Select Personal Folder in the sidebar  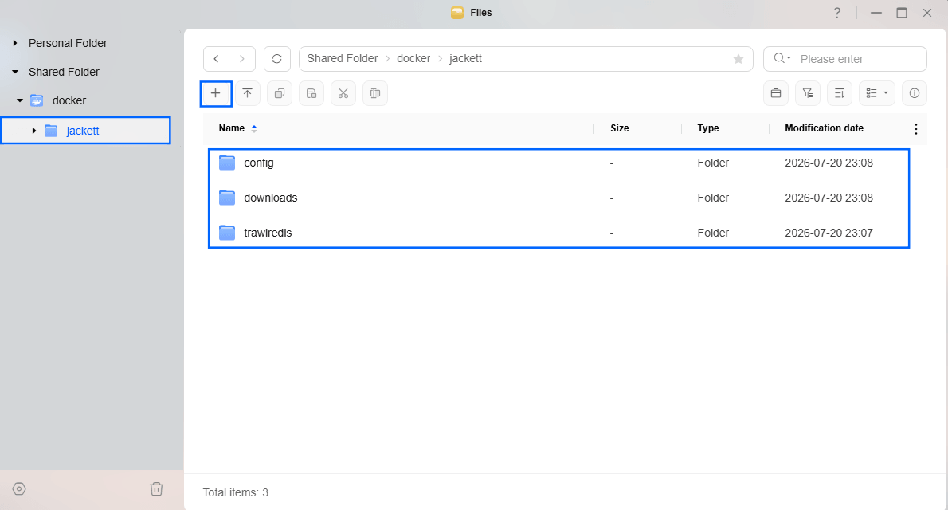point(68,44)
